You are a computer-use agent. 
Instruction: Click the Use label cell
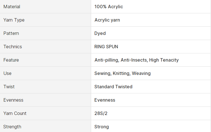point(45,73)
